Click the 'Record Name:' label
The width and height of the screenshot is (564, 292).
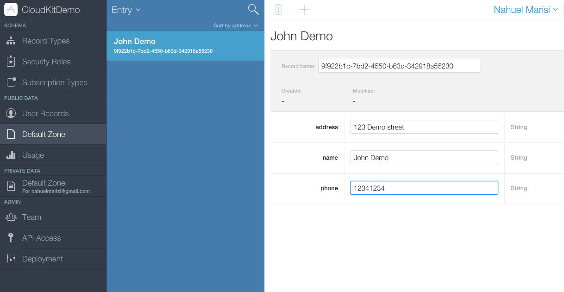click(298, 66)
